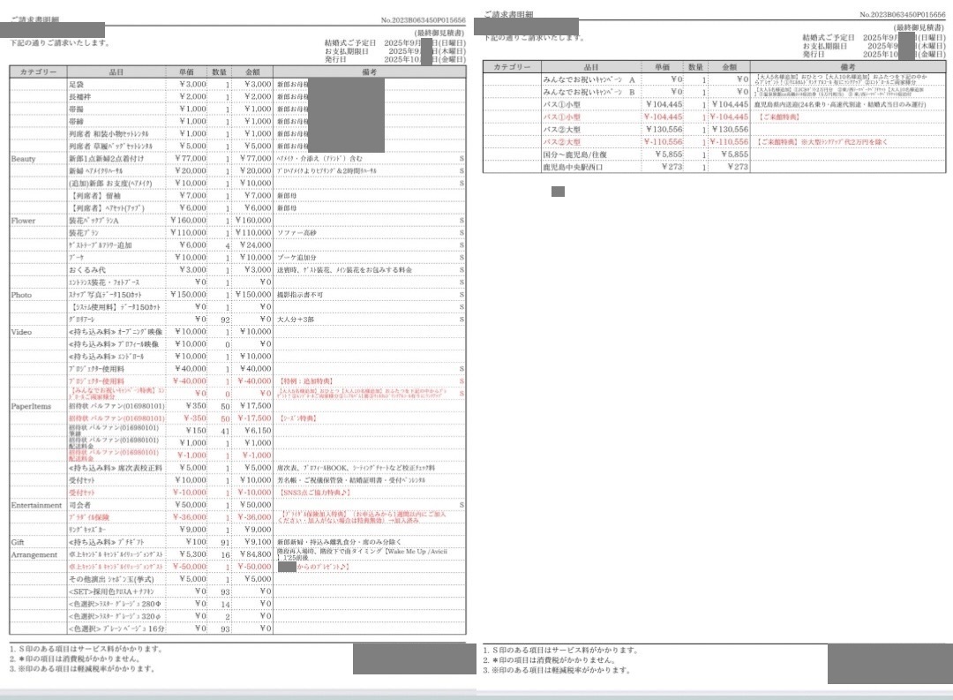Click the 備考 column header on the right page
Screen dimensions: 953x700
[x=848, y=67]
